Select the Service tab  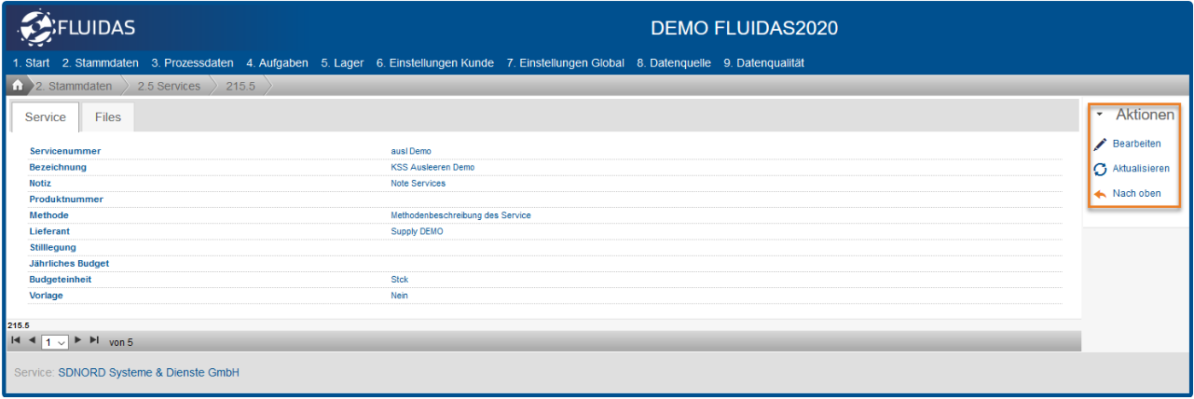coord(45,117)
